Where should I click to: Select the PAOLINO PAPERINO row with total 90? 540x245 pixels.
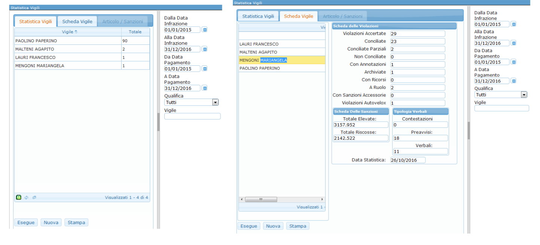point(67,41)
